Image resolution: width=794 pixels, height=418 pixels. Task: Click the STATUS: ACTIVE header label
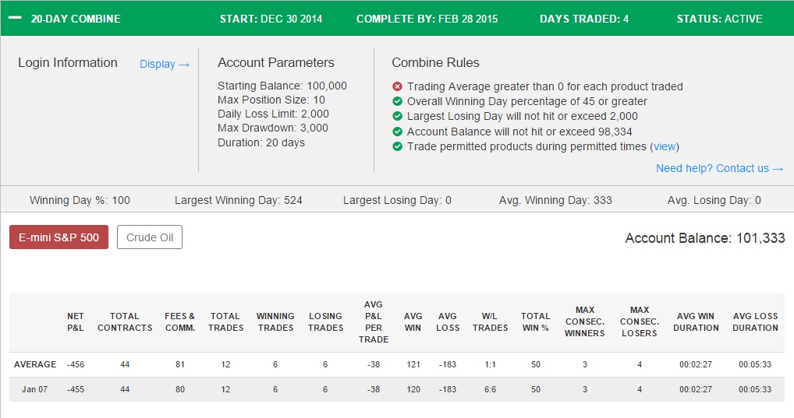pos(720,19)
